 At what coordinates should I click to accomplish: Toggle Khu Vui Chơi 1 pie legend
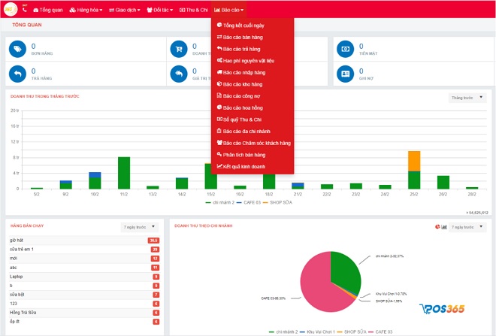click(x=317, y=331)
